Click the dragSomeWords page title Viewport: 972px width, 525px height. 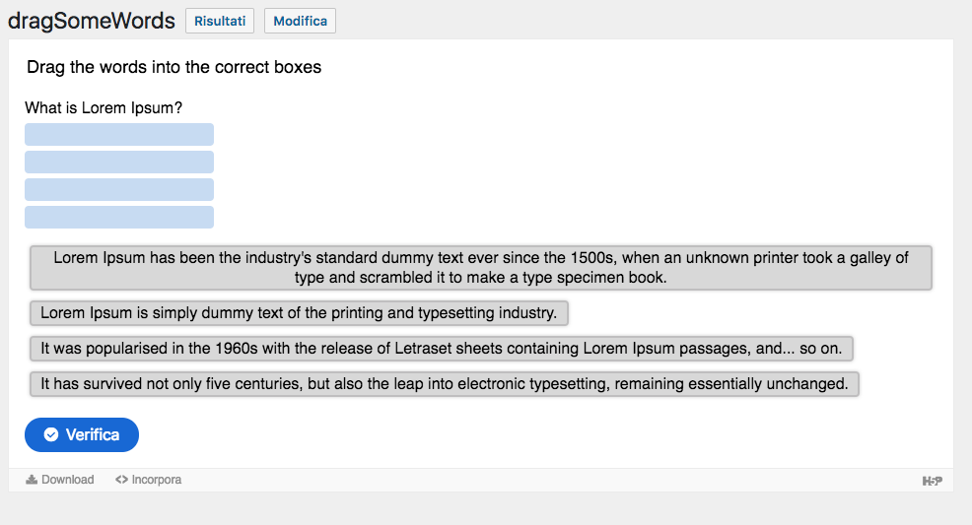tap(92, 21)
